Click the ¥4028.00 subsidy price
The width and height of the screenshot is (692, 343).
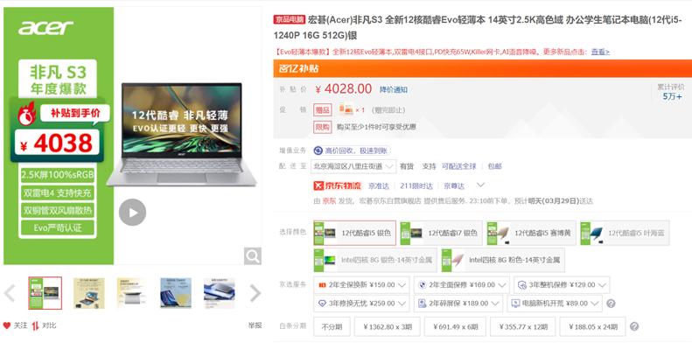pos(343,89)
